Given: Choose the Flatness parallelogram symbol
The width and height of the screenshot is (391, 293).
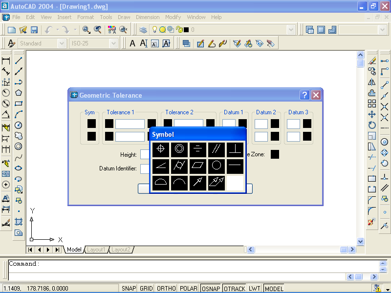Looking at the screenshot, I should (x=198, y=166).
